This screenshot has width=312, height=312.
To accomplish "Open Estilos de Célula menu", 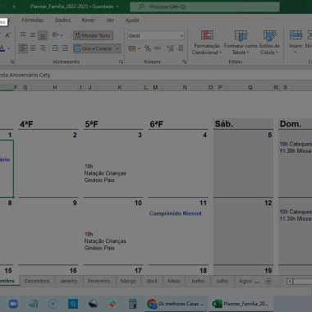I will click(x=269, y=43).
